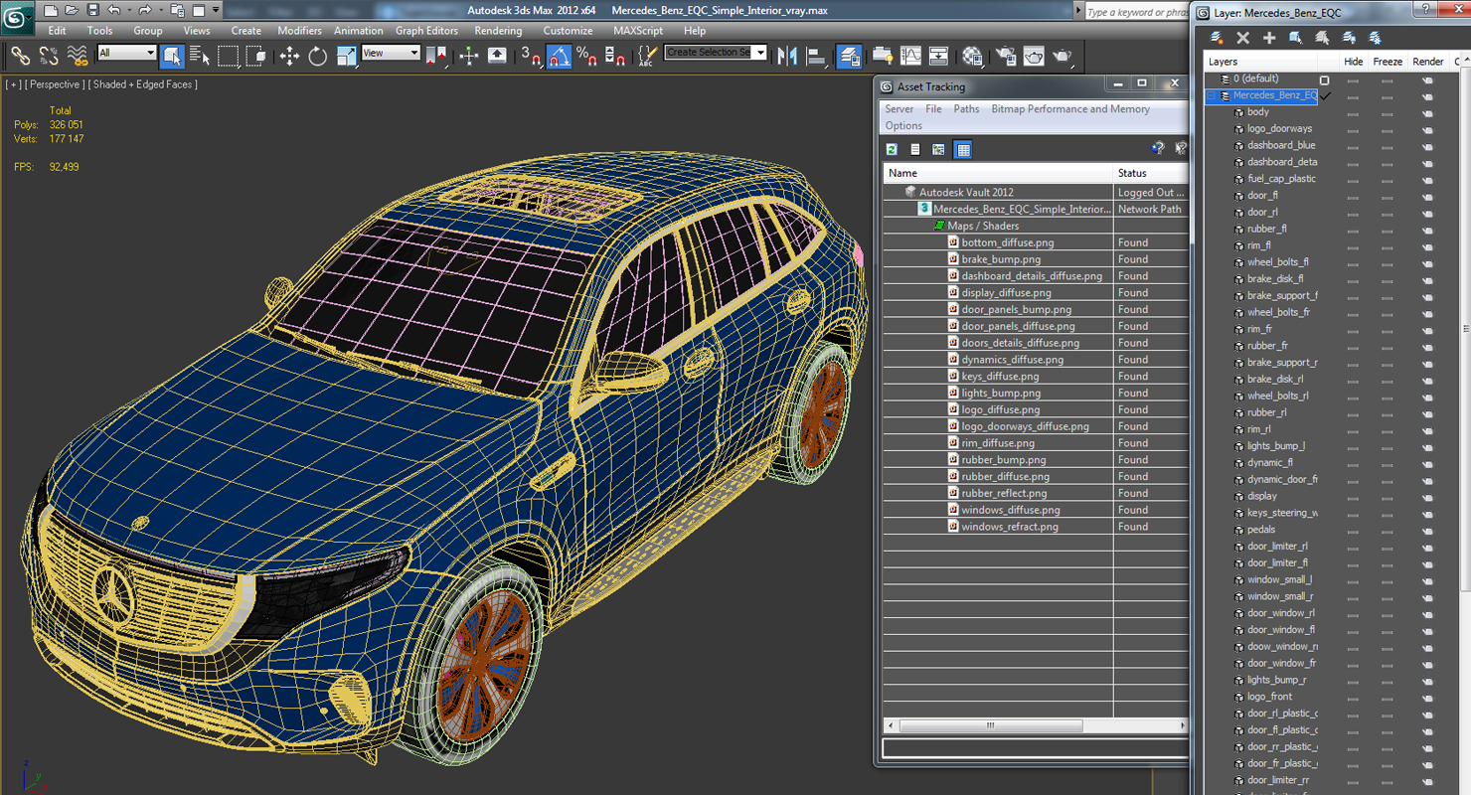Switch Asset Tracking to table view icon
Screen dimensions: 1471x795
[x=962, y=149]
